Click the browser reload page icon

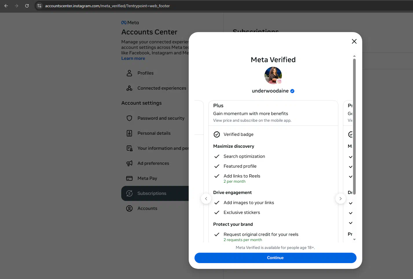27,6
